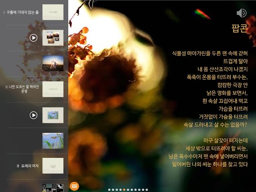This screenshot has width=256, height=192.
Task: Open the title-page thumbnail beside 구름에 기대지 않는 춤
Action: click(53, 12)
